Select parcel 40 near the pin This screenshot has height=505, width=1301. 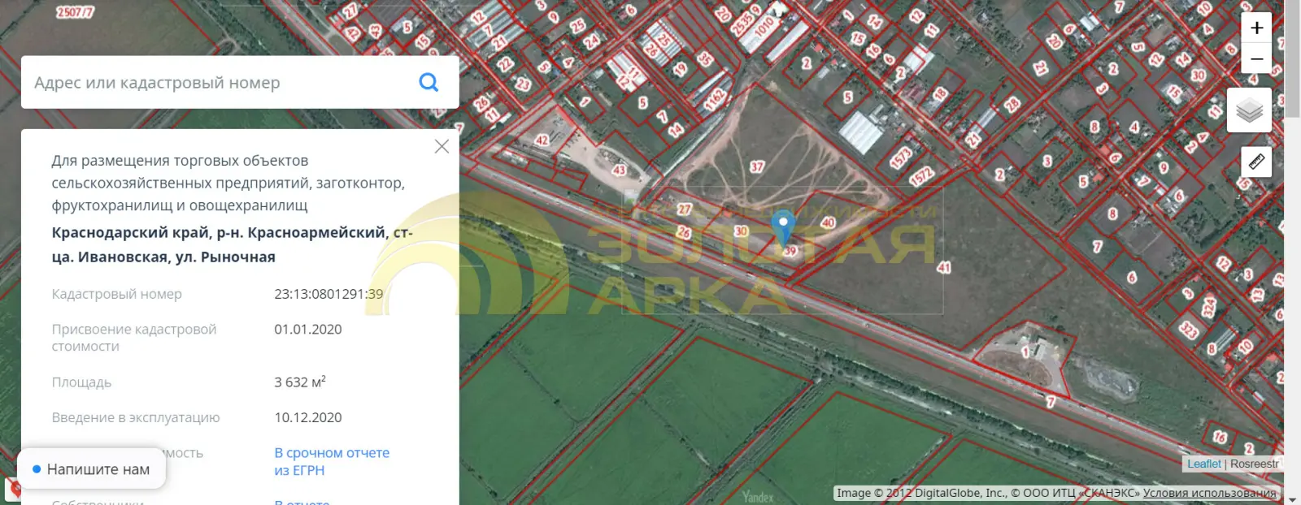coord(828,222)
